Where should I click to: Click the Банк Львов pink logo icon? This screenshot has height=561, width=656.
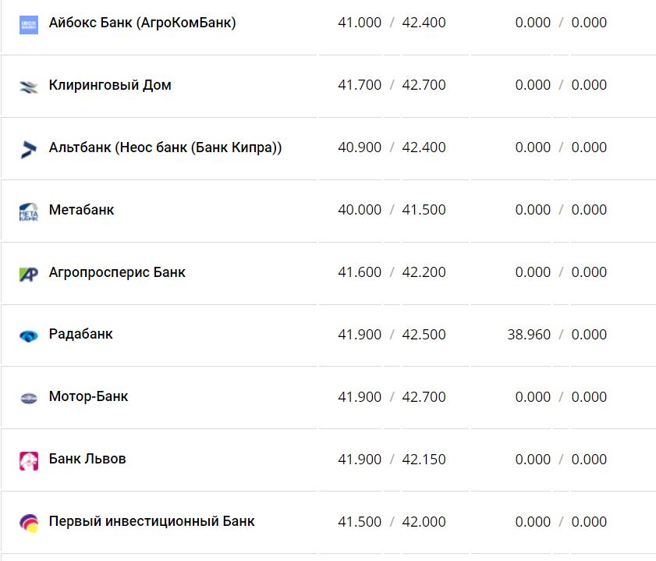28,460
